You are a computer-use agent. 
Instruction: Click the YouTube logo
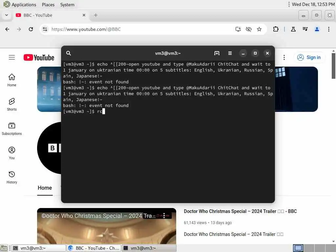pyautogui.click(x=39, y=57)
